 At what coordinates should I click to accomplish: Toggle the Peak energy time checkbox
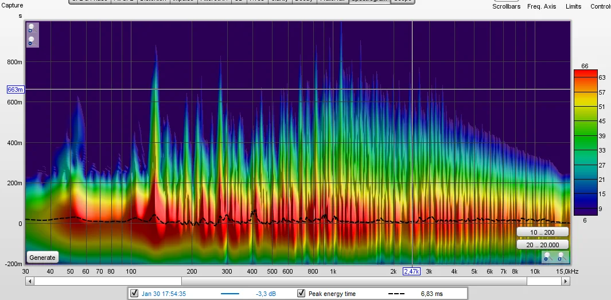301,293
